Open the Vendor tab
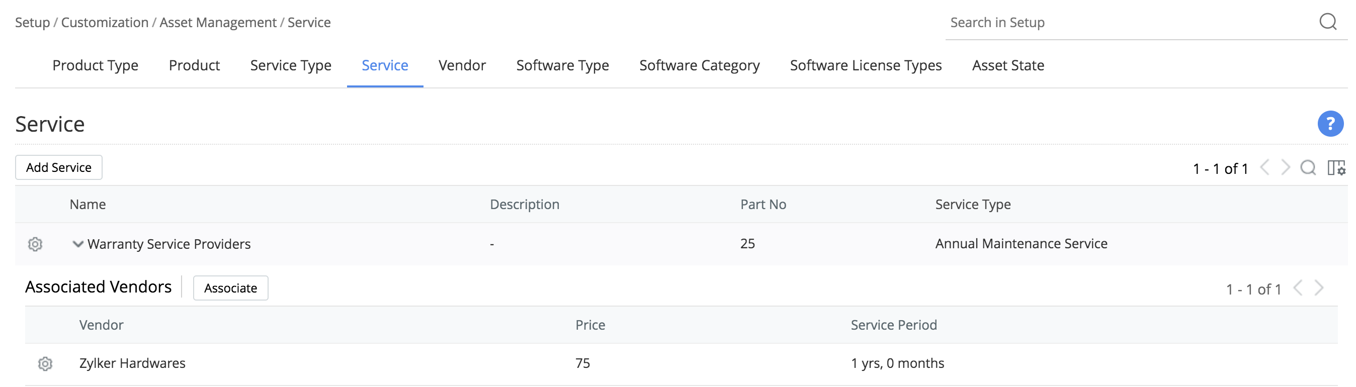This screenshot has height=387, width=1356. tap(462, 65)
